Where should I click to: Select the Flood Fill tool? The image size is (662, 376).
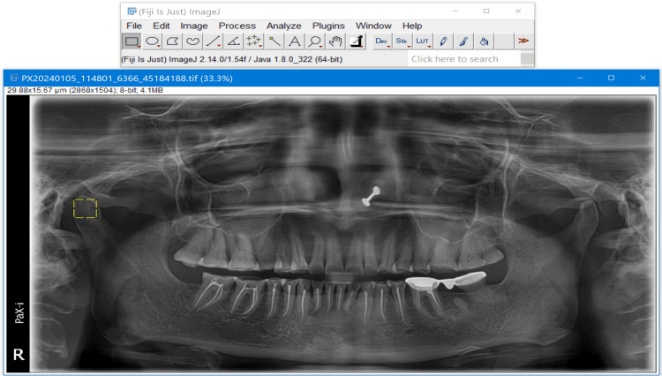pos(484,41)
